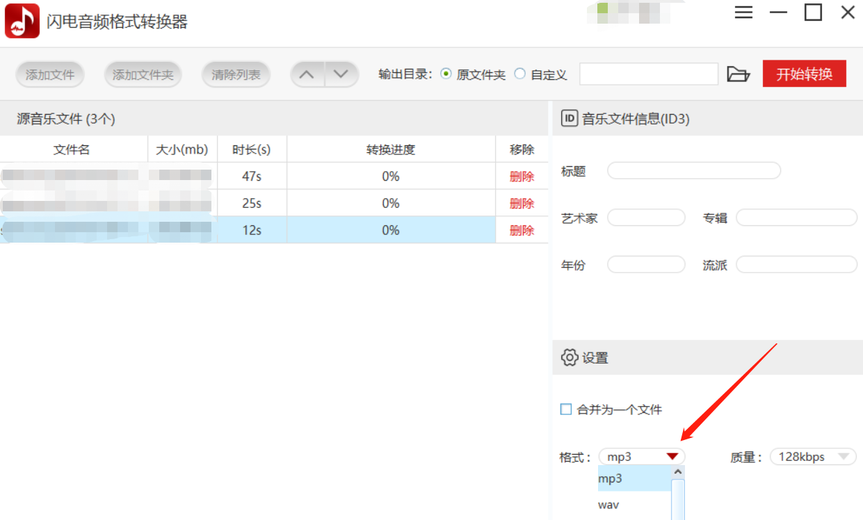Choose mp3 from the format list

635,478
